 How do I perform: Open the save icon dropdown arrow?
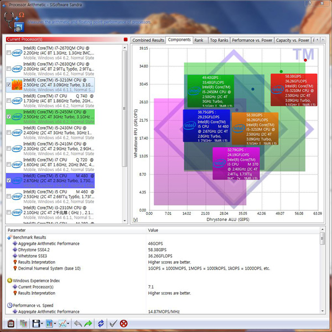point(42,324)
